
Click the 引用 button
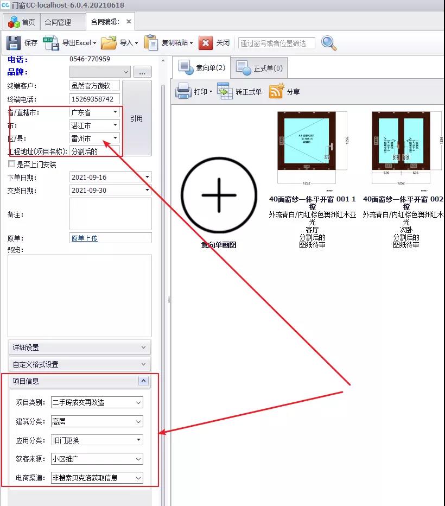tap(136, 118)
